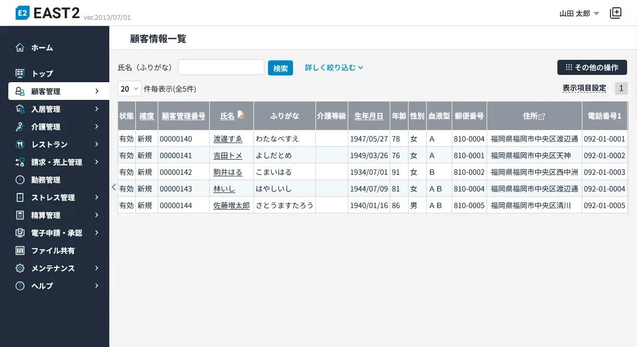Viewport: 637px width, 347px height.
Task: Click the Home house icon in sidebar
Action: (x=20, y=48)
